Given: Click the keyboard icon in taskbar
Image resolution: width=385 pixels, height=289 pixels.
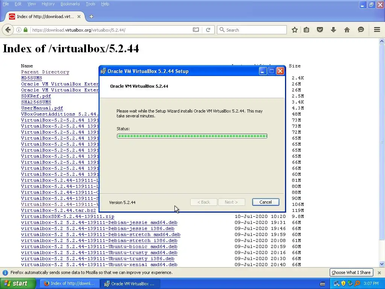Looking at the screenshot, I should pyautogui.click(x=323, y=284).
